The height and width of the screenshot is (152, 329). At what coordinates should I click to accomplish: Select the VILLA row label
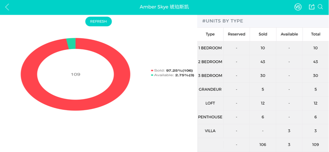[x=210, y=131]
